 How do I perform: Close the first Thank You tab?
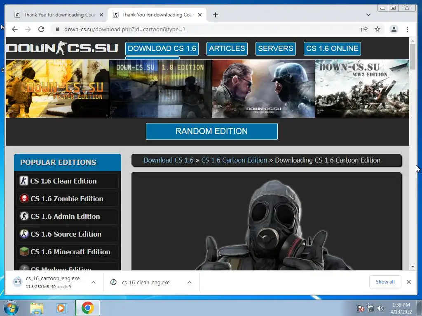(x=101, y=15)
